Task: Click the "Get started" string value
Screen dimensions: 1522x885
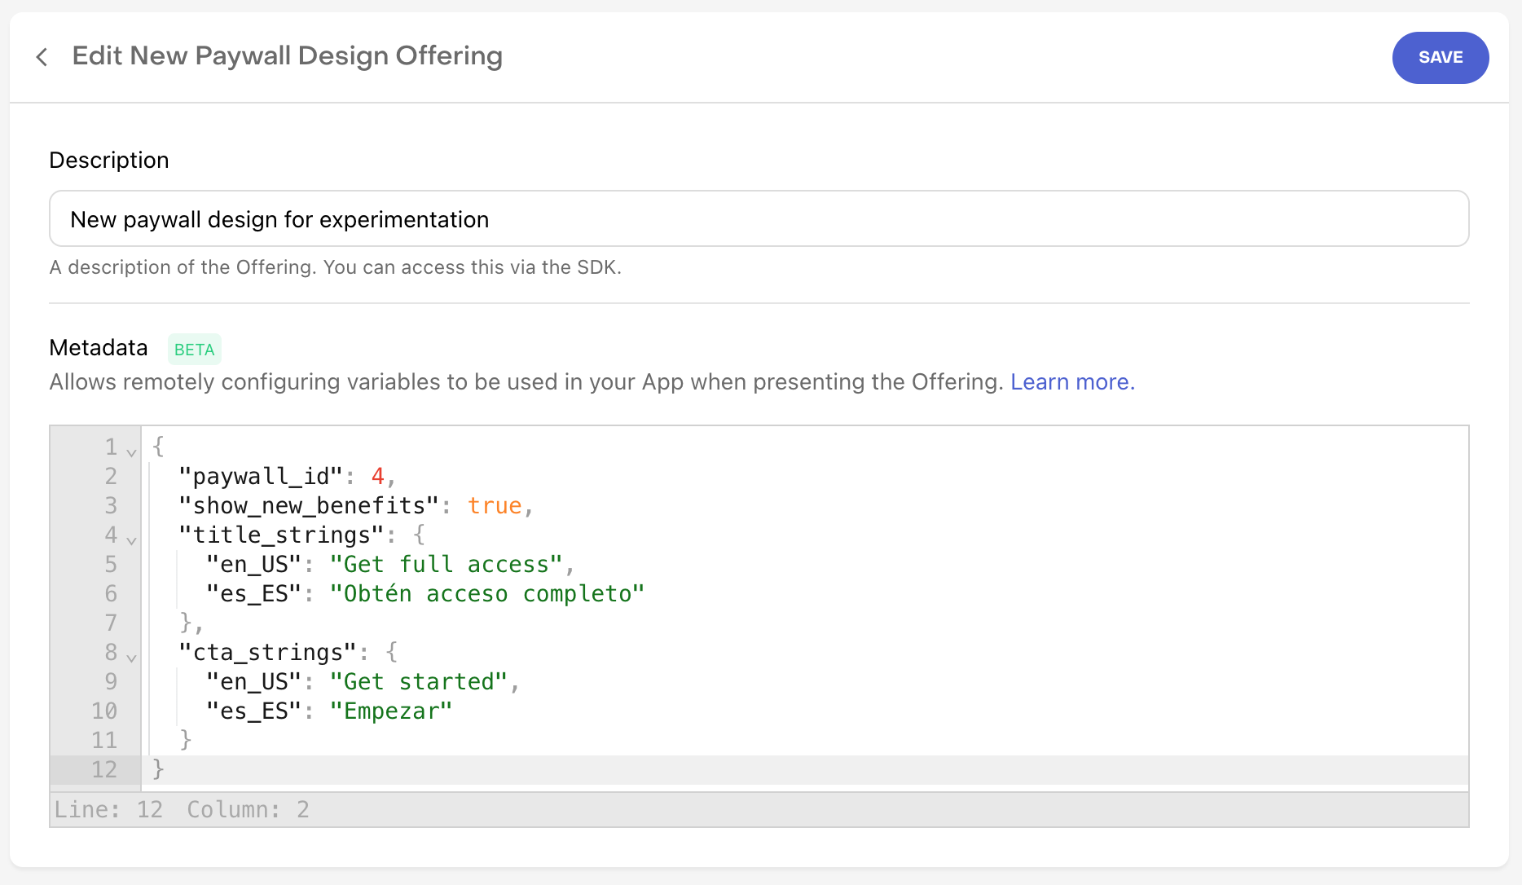Action: [418, 682]
